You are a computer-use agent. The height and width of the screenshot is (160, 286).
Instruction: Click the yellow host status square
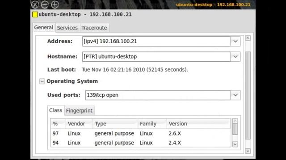(x=35, y=15)
